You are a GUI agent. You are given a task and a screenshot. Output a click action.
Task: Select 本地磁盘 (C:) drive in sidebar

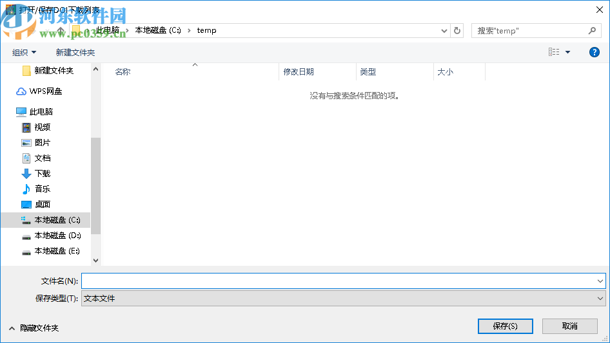click(x=46, y=220)
